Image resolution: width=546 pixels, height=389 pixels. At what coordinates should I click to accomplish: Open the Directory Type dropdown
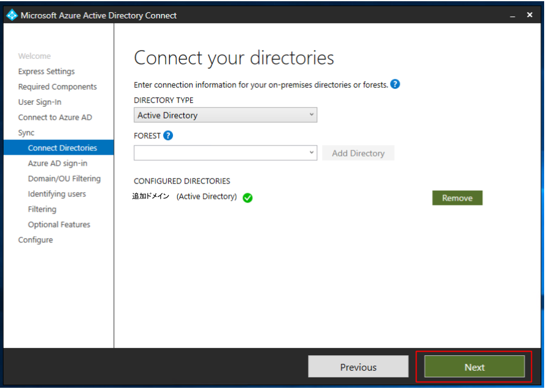tap(225, 115)
